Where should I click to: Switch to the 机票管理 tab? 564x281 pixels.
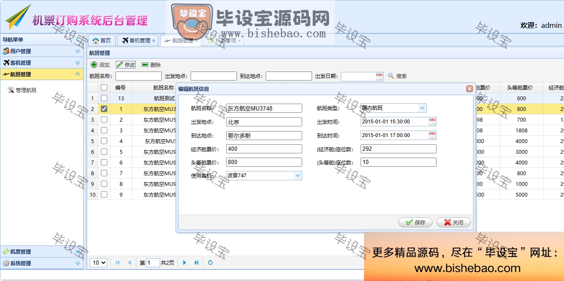pyautogui.click(x=223, y=40)
